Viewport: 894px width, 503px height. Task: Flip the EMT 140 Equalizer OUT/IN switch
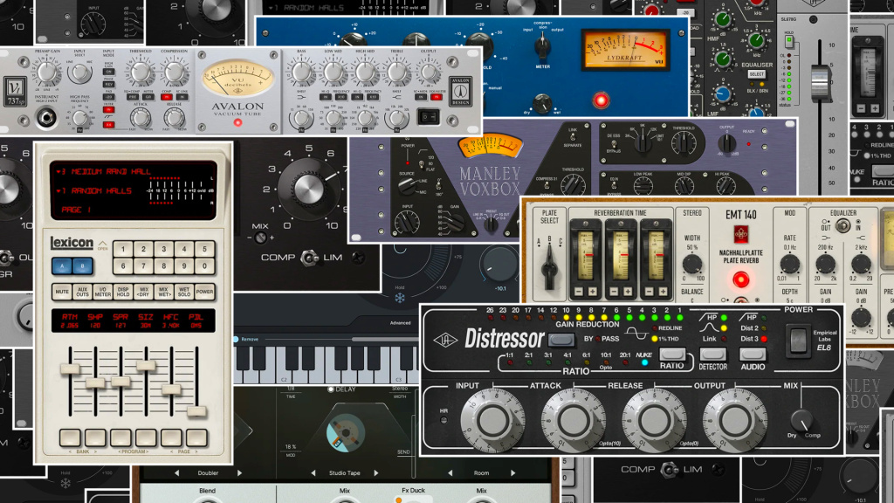pyautogui.click(x=841, y=226)
